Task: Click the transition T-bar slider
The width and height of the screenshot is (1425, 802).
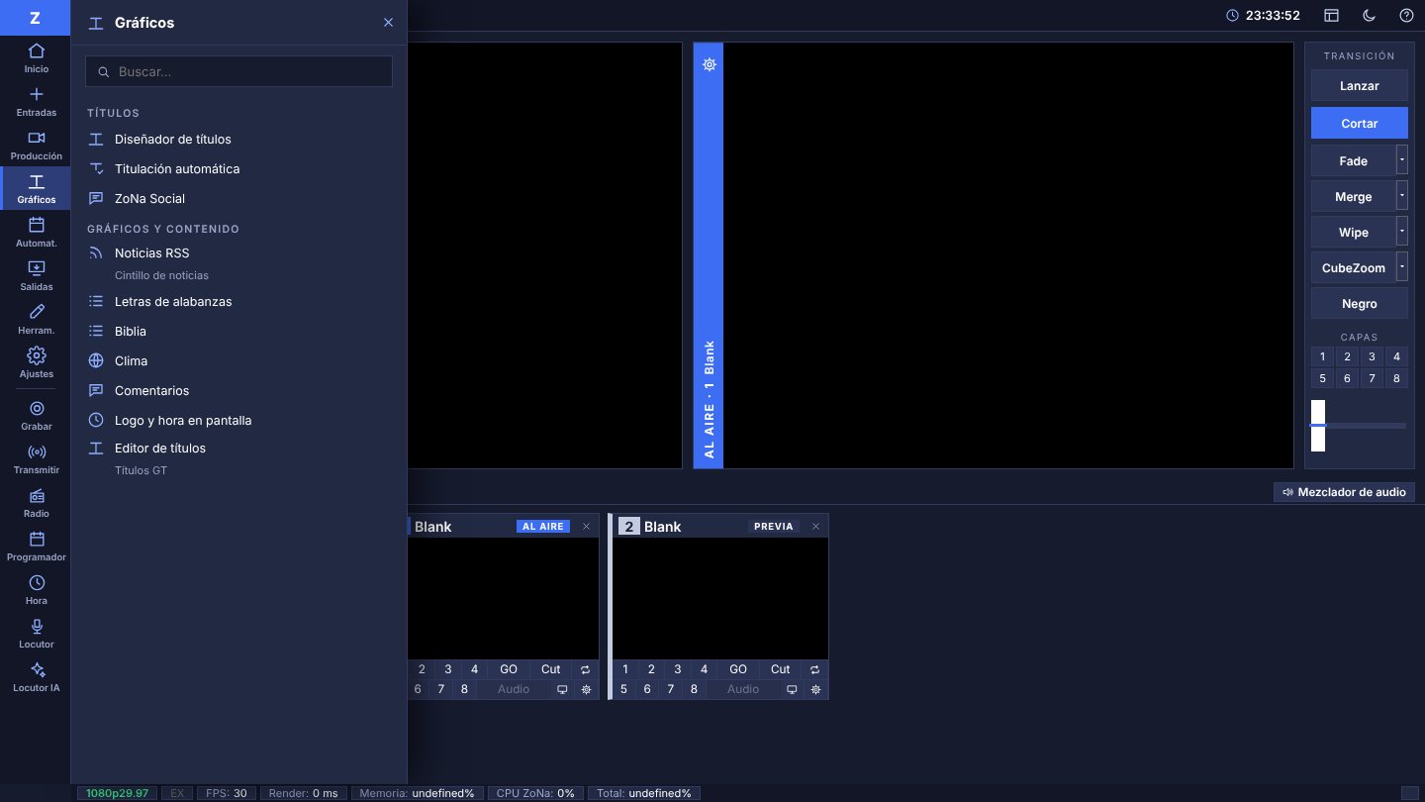Action: [1358, 426]
